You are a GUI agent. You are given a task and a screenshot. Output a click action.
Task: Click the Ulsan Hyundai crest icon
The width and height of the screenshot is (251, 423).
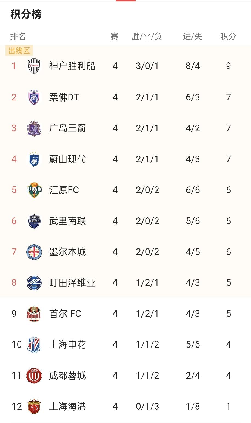pyautogui.click(x=34, y=159)
